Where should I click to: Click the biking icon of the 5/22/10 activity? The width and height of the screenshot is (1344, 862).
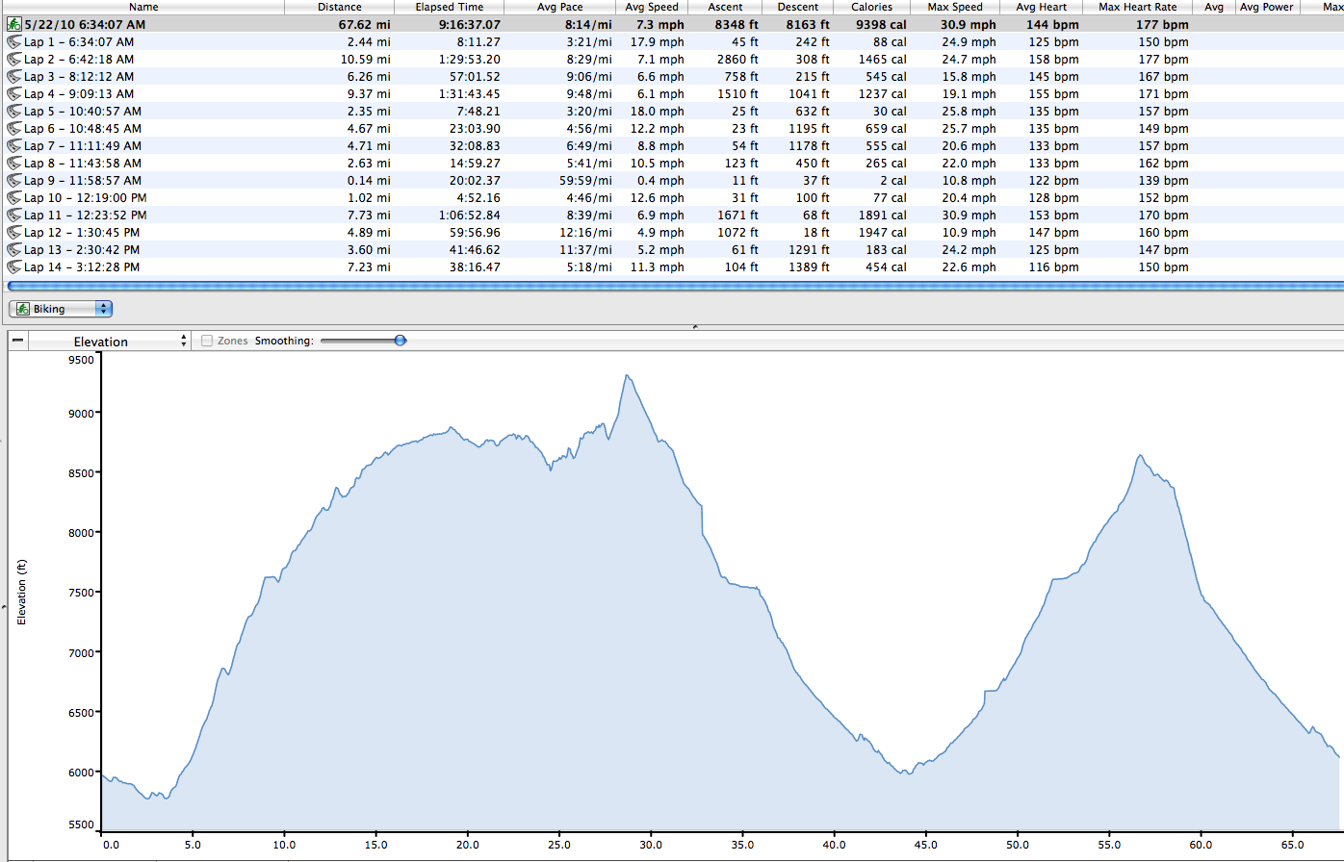pos(13,25)
